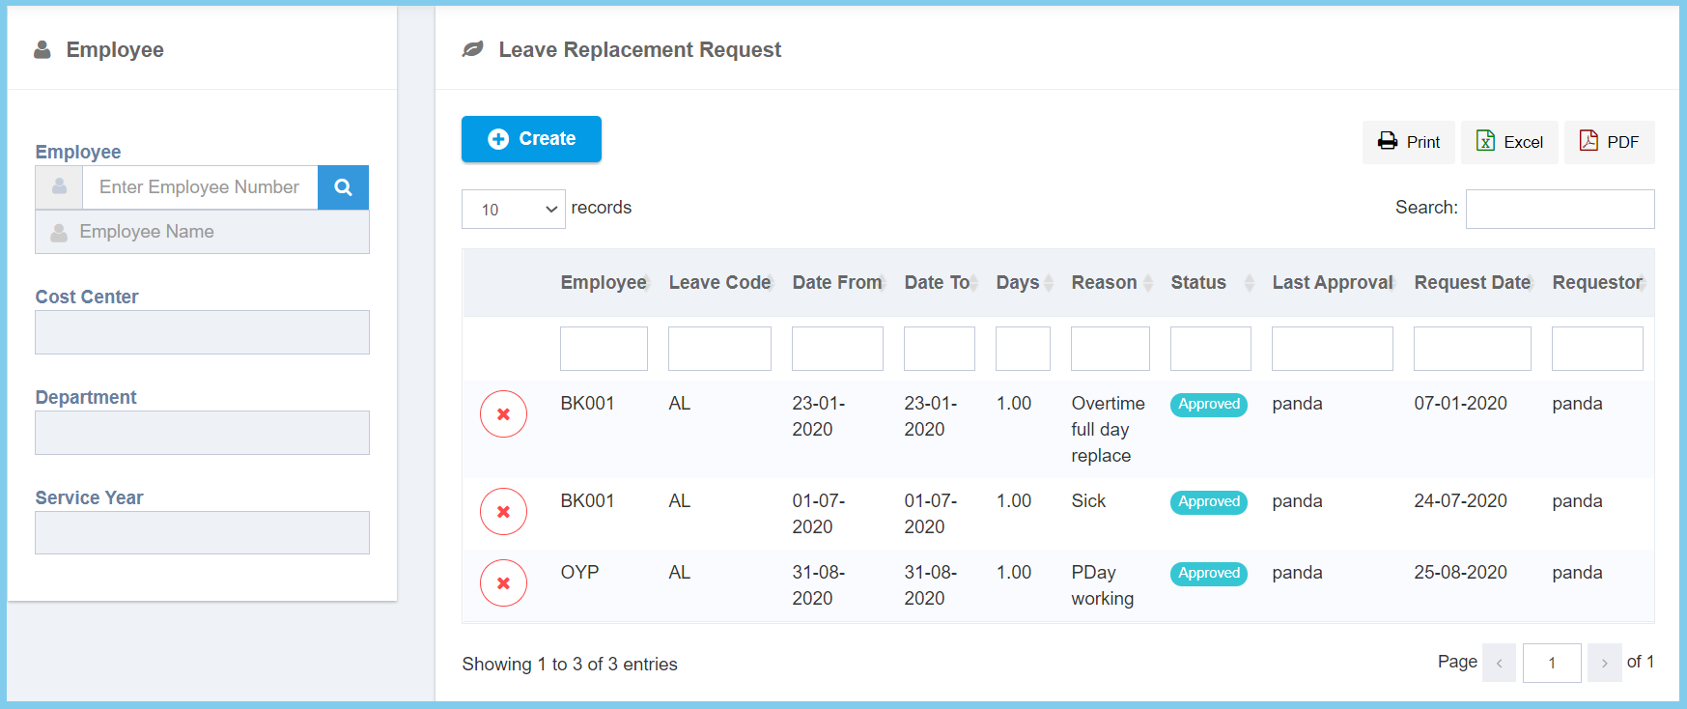Export table to Excel

[x=1509, y=142]
